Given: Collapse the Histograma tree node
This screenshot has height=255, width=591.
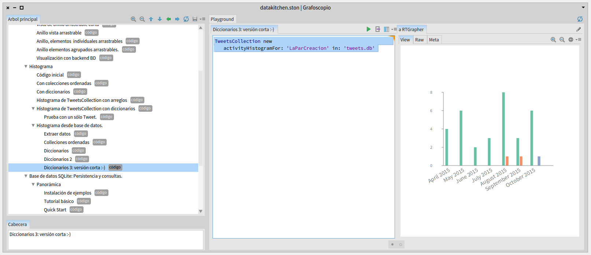Looking at the screenshot, I should pyautogui.click(x=26, y=66).
